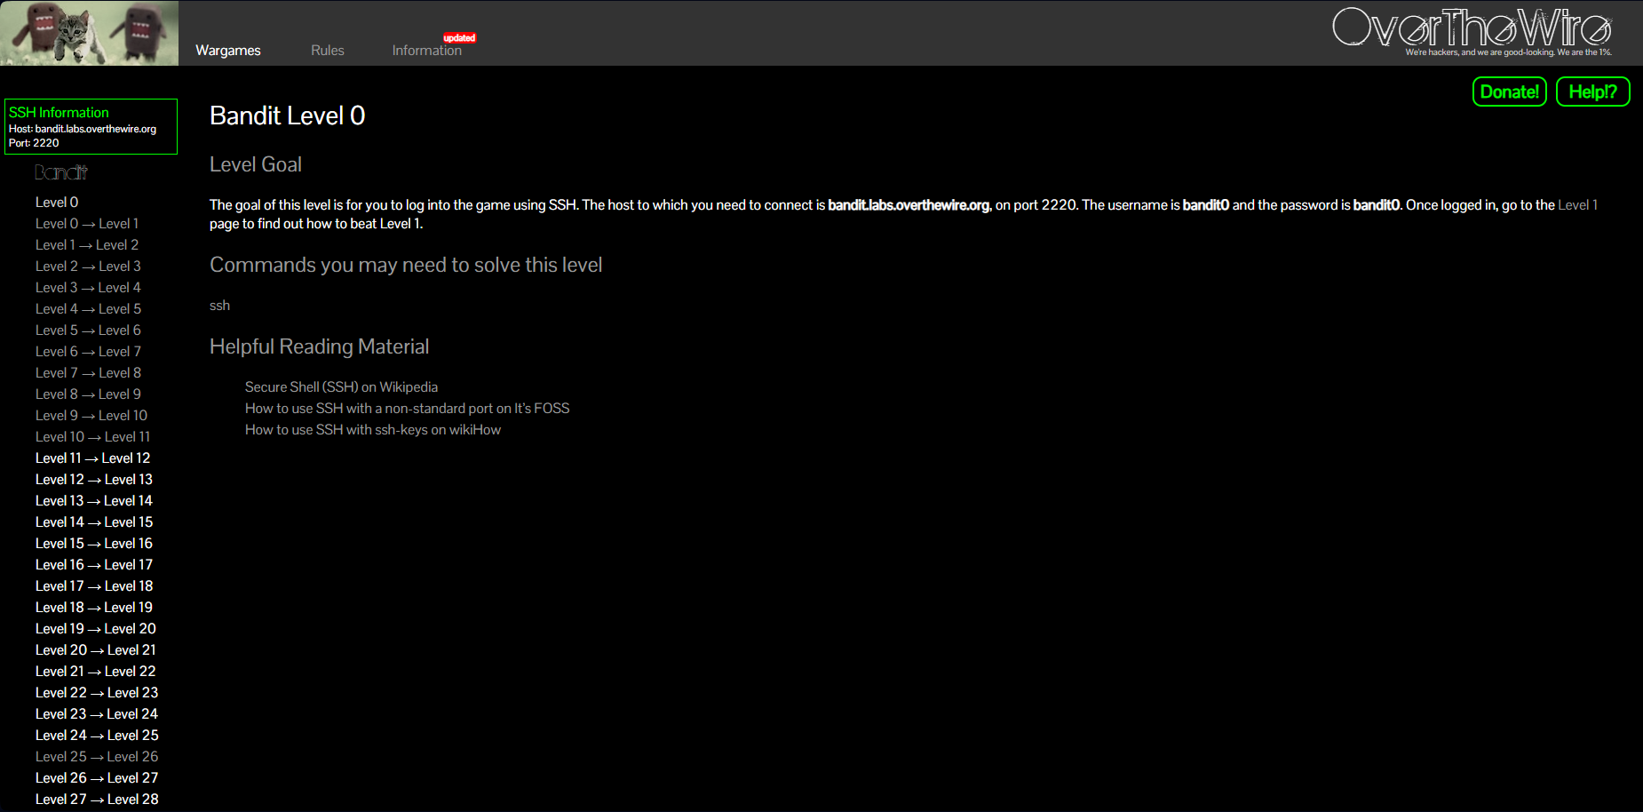1643x812 pixels.
Task: Go to Level 0 → Level 1
Action: [x=87, y=224]
